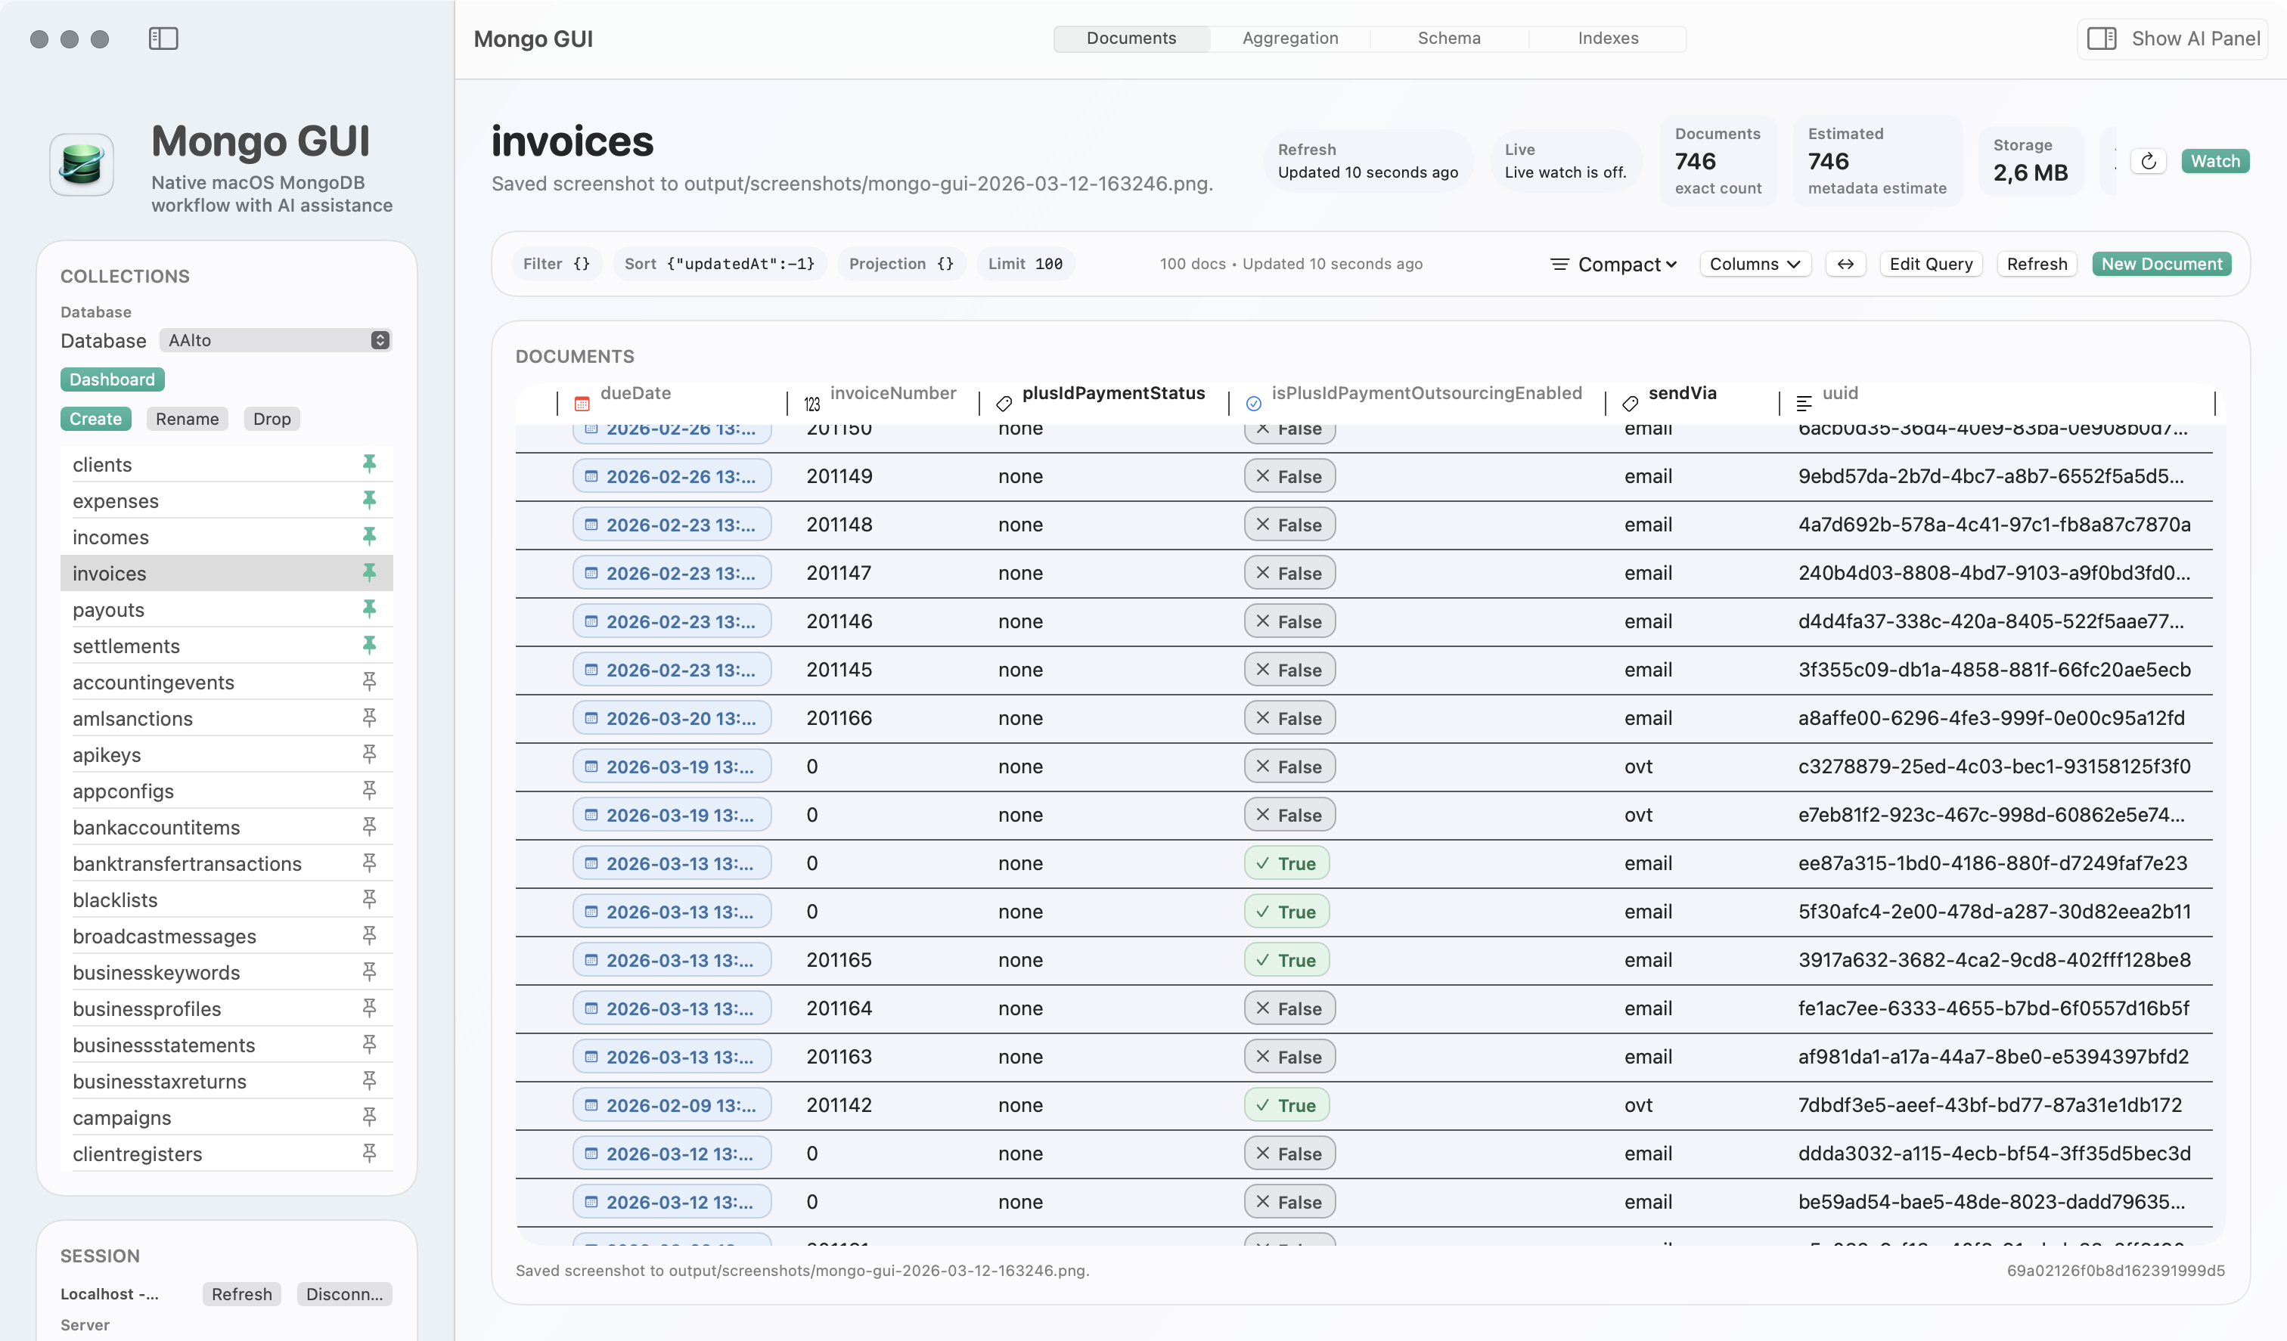Click the green Watch button
2287x1341 pixels.
2214,162
